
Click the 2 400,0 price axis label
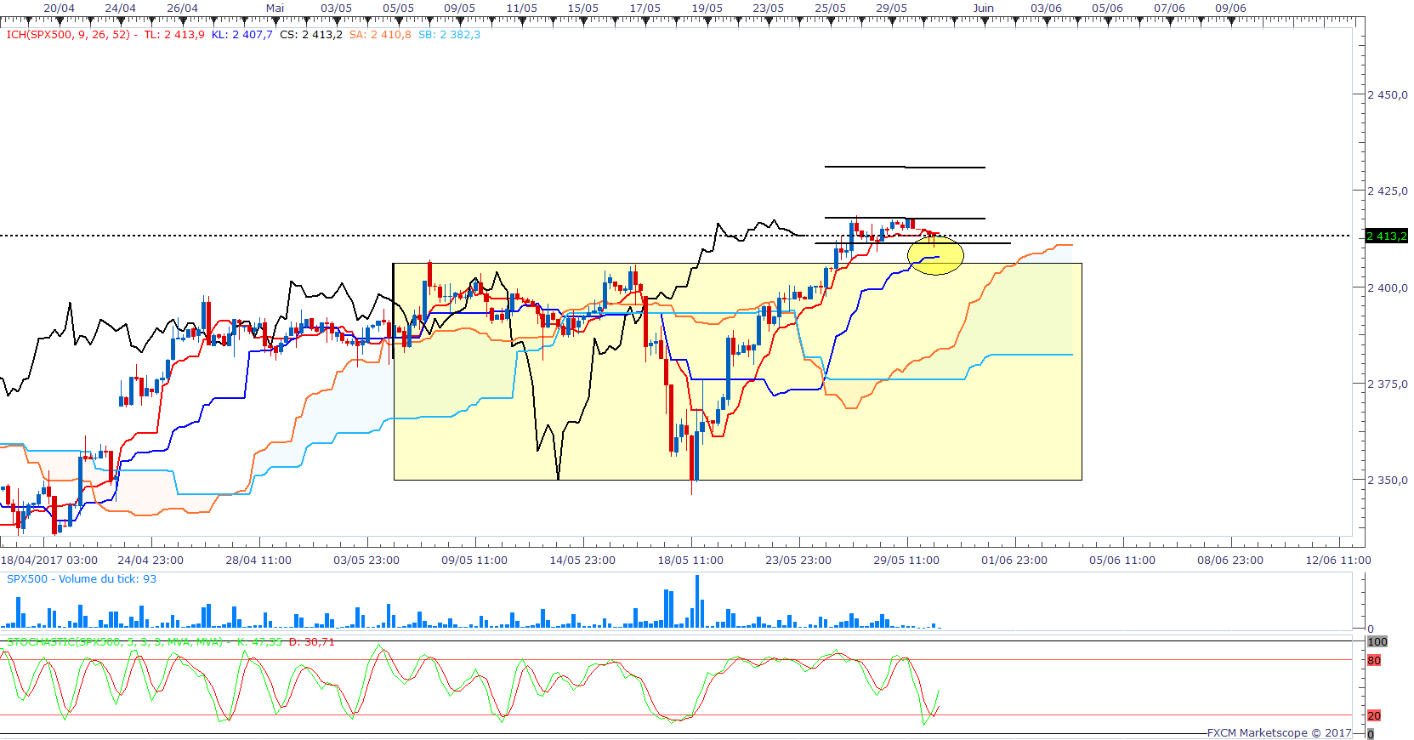pyautogui.click(x=1387, y=288)
